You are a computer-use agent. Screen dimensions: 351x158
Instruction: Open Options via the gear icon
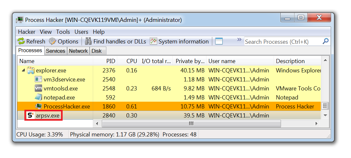coord(52,41)
